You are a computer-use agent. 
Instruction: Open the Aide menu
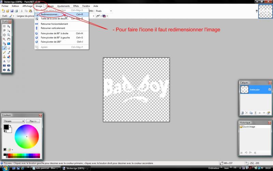(96, 6)
